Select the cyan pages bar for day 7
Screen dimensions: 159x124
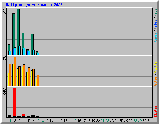tap(38, 54)
